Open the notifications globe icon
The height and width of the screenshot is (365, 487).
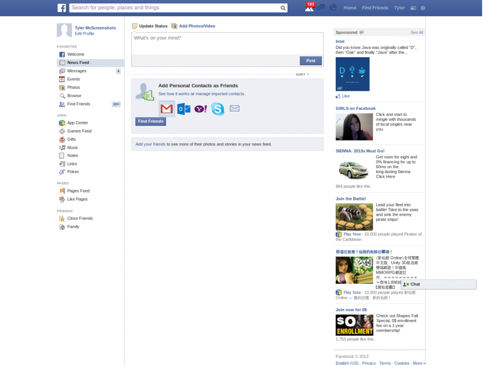pyautogui.click(x=332, y=8)
